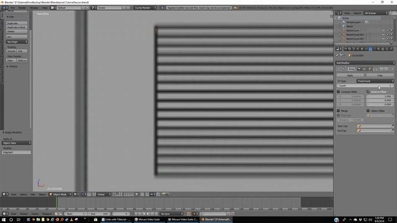Enable the Object Offset checkbox
Screen dimensions: 397x223
pyautogui.click(x=368, y=111)
